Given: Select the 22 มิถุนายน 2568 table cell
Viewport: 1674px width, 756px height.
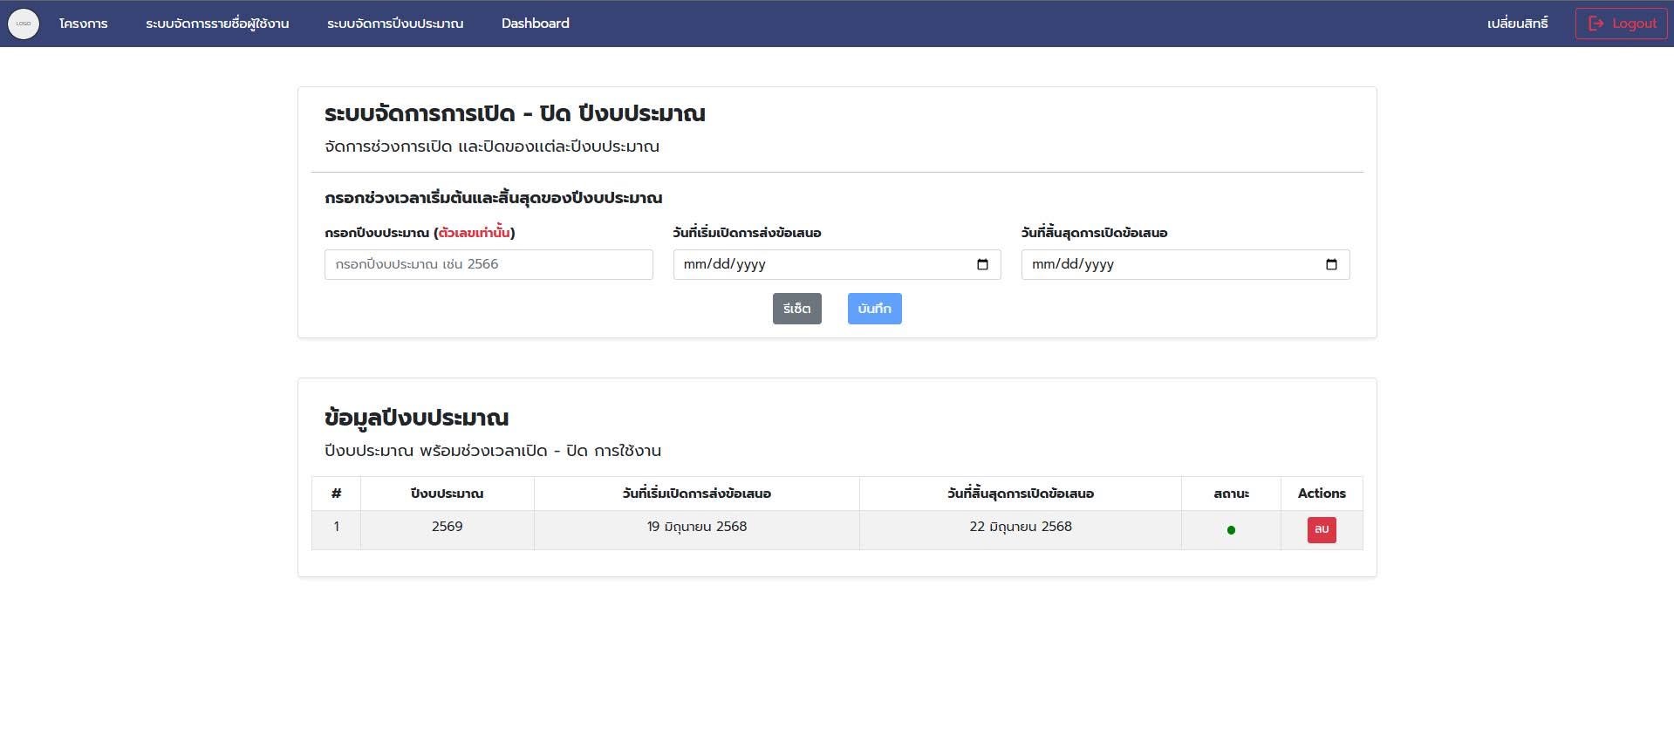Looking at the screenshot, I should pos(1020,527).
